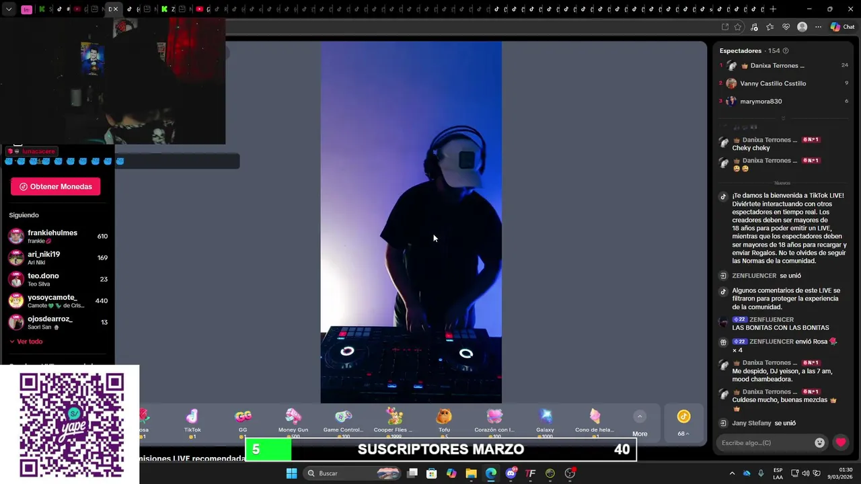Screen dimensions: 861x484
Task: Open new browser tab with plus
Action: [x=773, y=9]
